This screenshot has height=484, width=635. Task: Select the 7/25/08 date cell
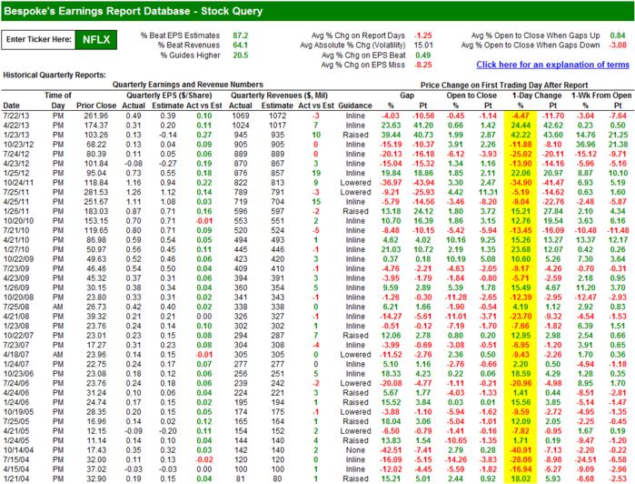tap(15, 307)
